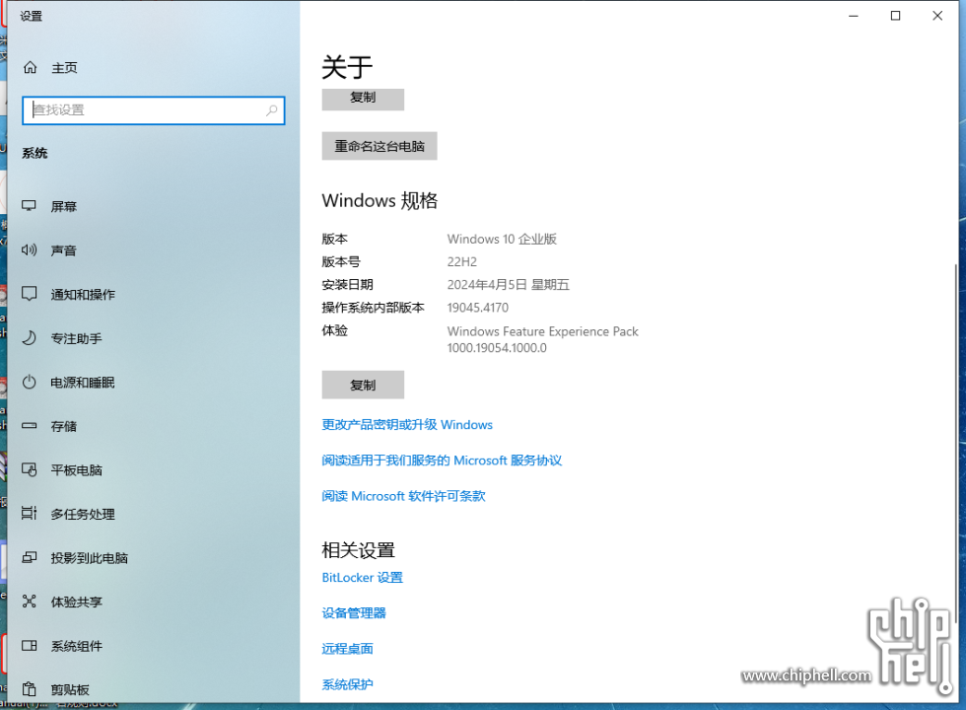Screen dimensions: 966x710
Task: Click the 平板电脑 tablet icon
Action: [29, 469]
